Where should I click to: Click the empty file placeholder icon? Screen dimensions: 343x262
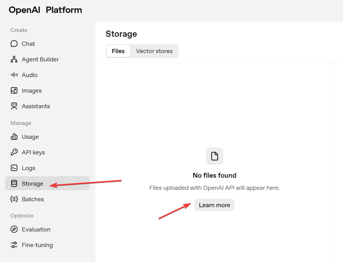pos(215,156)
